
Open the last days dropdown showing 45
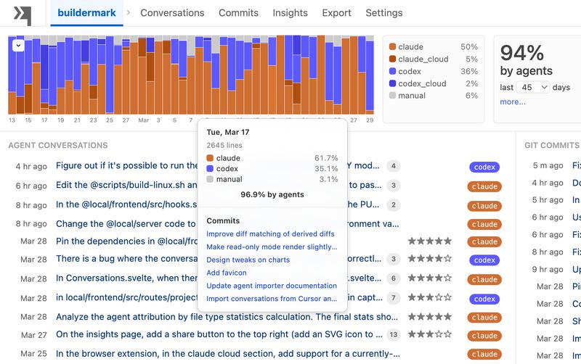click(534, 87)
